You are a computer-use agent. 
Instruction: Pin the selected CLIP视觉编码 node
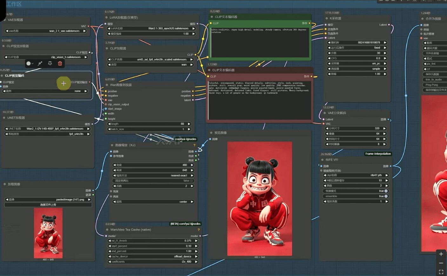(x=50, y=64)
